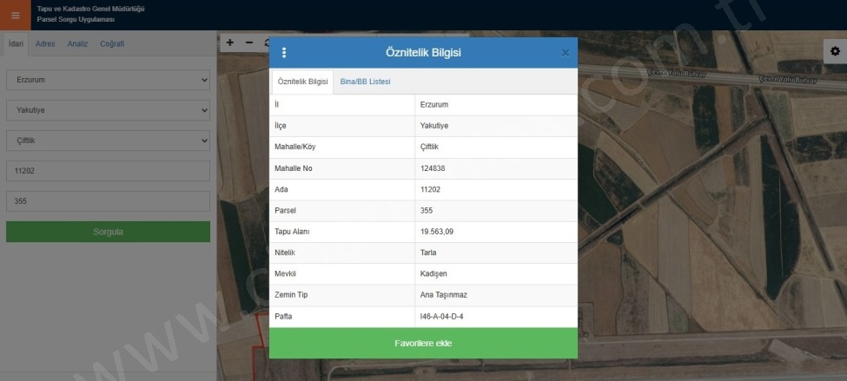Click the Parsel field containing 355
Viewport: 847px width, 381px height.
pos(108,201)
